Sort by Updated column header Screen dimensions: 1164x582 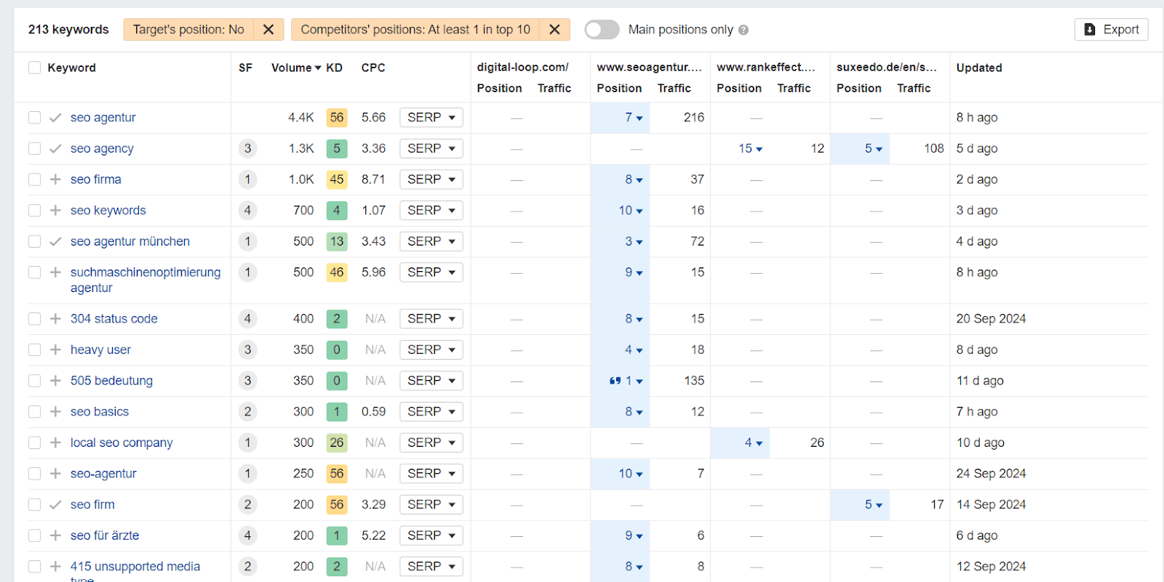978,68
